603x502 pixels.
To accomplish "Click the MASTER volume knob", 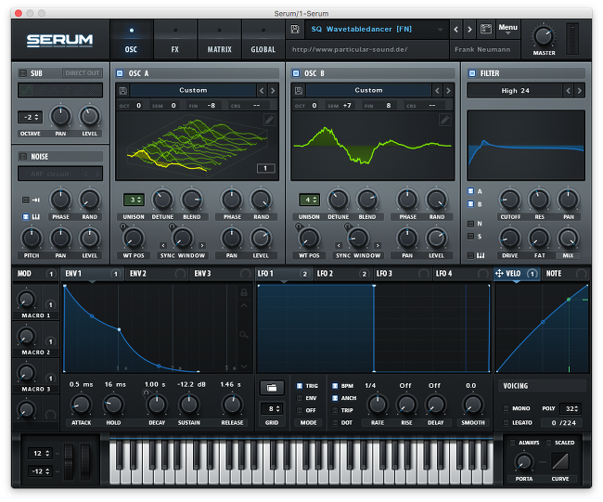I will 544,37.
